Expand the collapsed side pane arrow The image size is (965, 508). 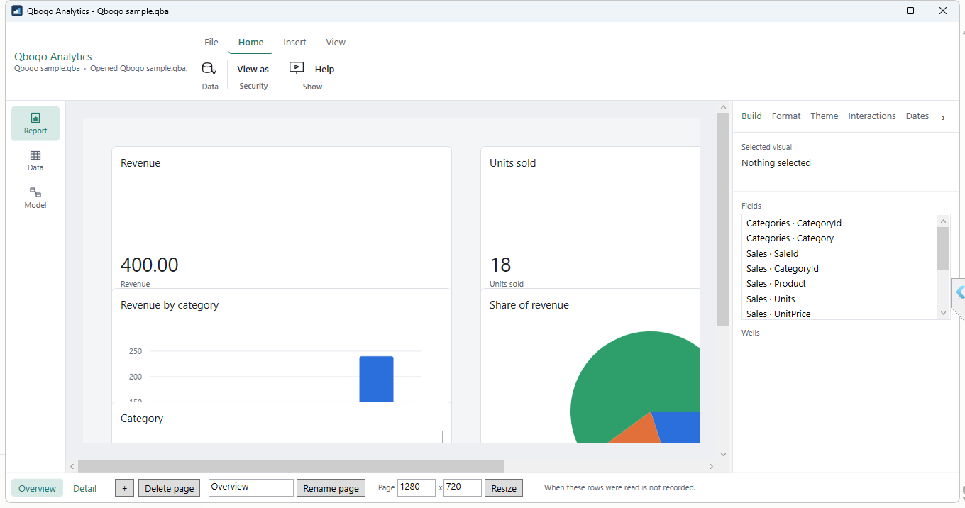pyautogui.click(x=960, y=292)
